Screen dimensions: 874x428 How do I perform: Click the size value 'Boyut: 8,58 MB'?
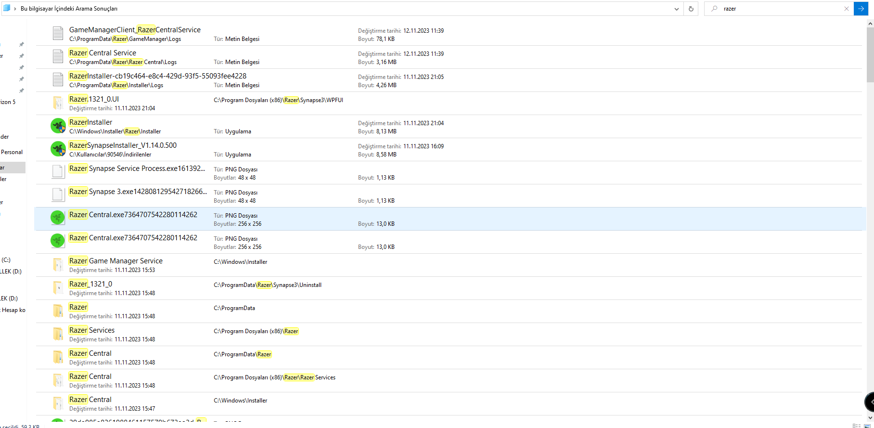click(377, 155)
